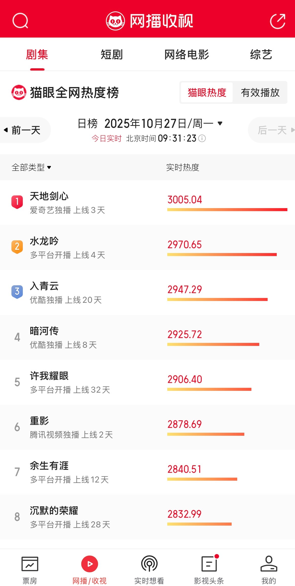Tap the heat bar for 天地剑心
Image resolution: width=295 pixels, height=586 pixels.
[x=227, y=210]
